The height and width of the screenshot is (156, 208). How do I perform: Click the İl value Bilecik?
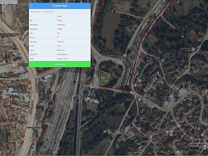click(59, 16)
